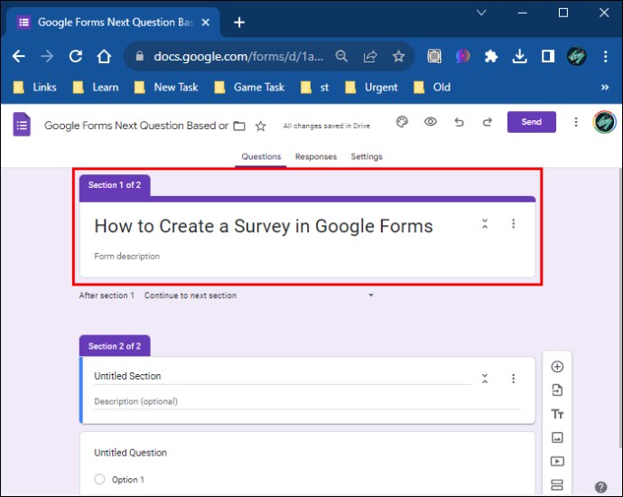Add a question from side toolbar
Image resolution: width=623 pixels, height=497 pixels.
click(x=557, y=366)
